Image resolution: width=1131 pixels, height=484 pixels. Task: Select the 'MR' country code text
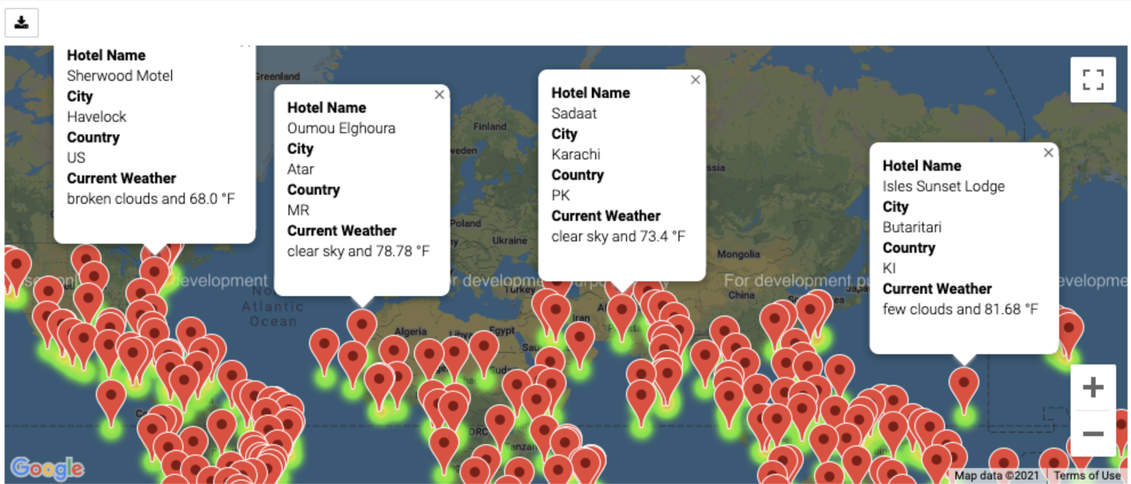click(x=298, y=210)
